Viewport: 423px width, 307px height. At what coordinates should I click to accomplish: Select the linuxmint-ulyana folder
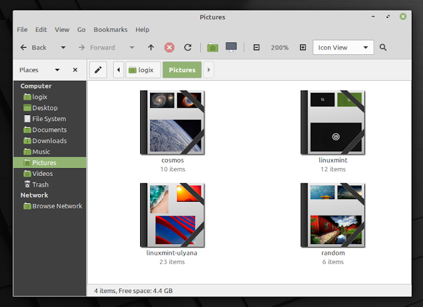tap(172, 215)
